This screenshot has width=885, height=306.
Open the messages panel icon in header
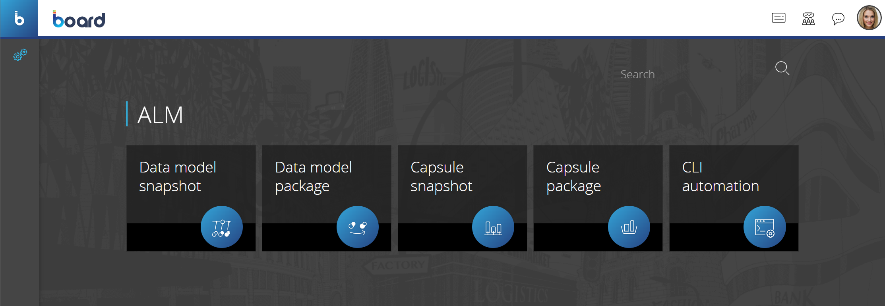click(778, 18)
